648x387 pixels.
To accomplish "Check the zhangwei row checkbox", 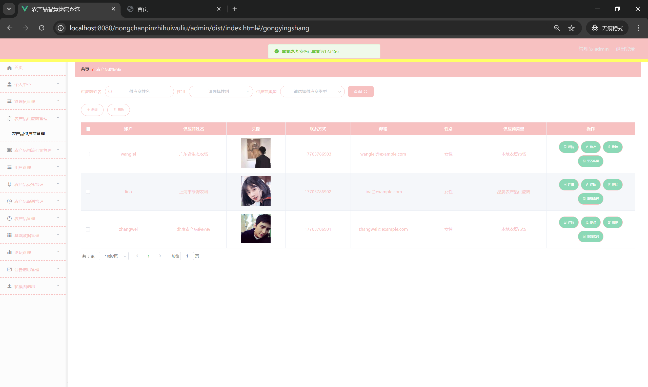I will pos(88,229).
